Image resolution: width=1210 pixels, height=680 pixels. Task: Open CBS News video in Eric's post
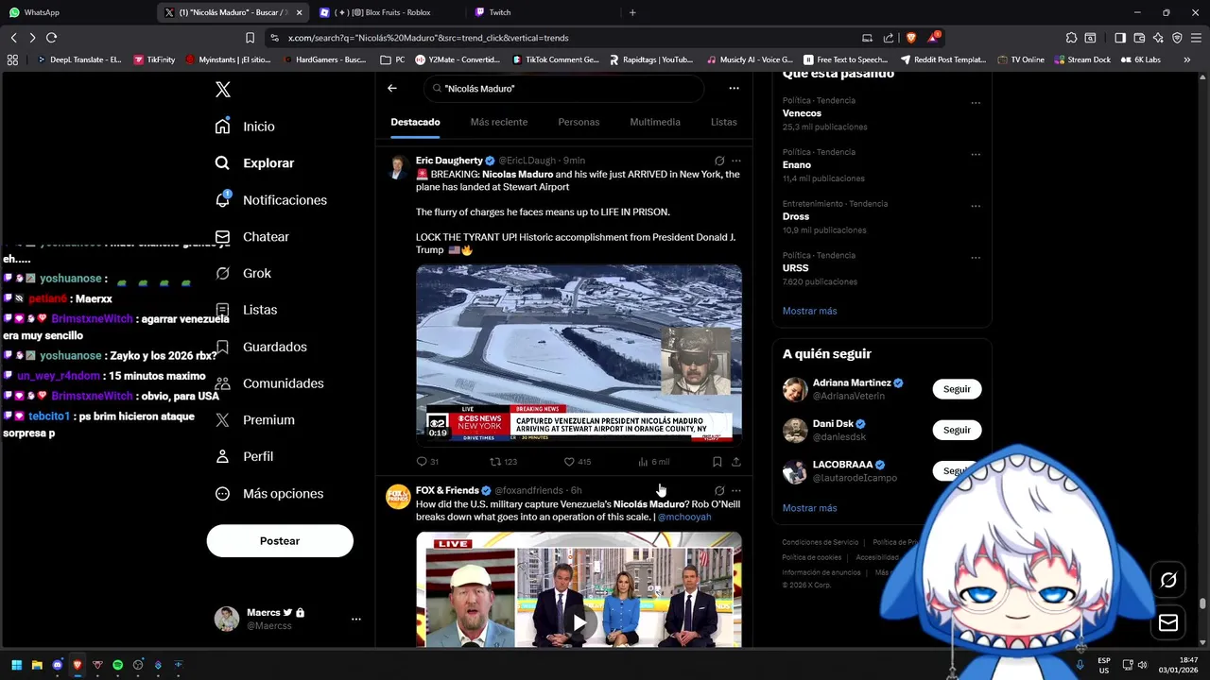click(x=579, y=355)
